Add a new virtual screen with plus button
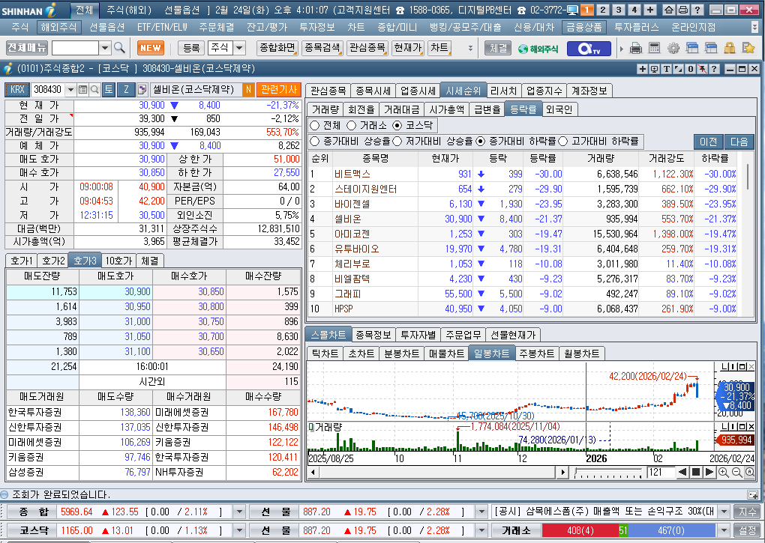Viewport: 765px width, 543px height. pyautogui.click(x=650, y=10)
